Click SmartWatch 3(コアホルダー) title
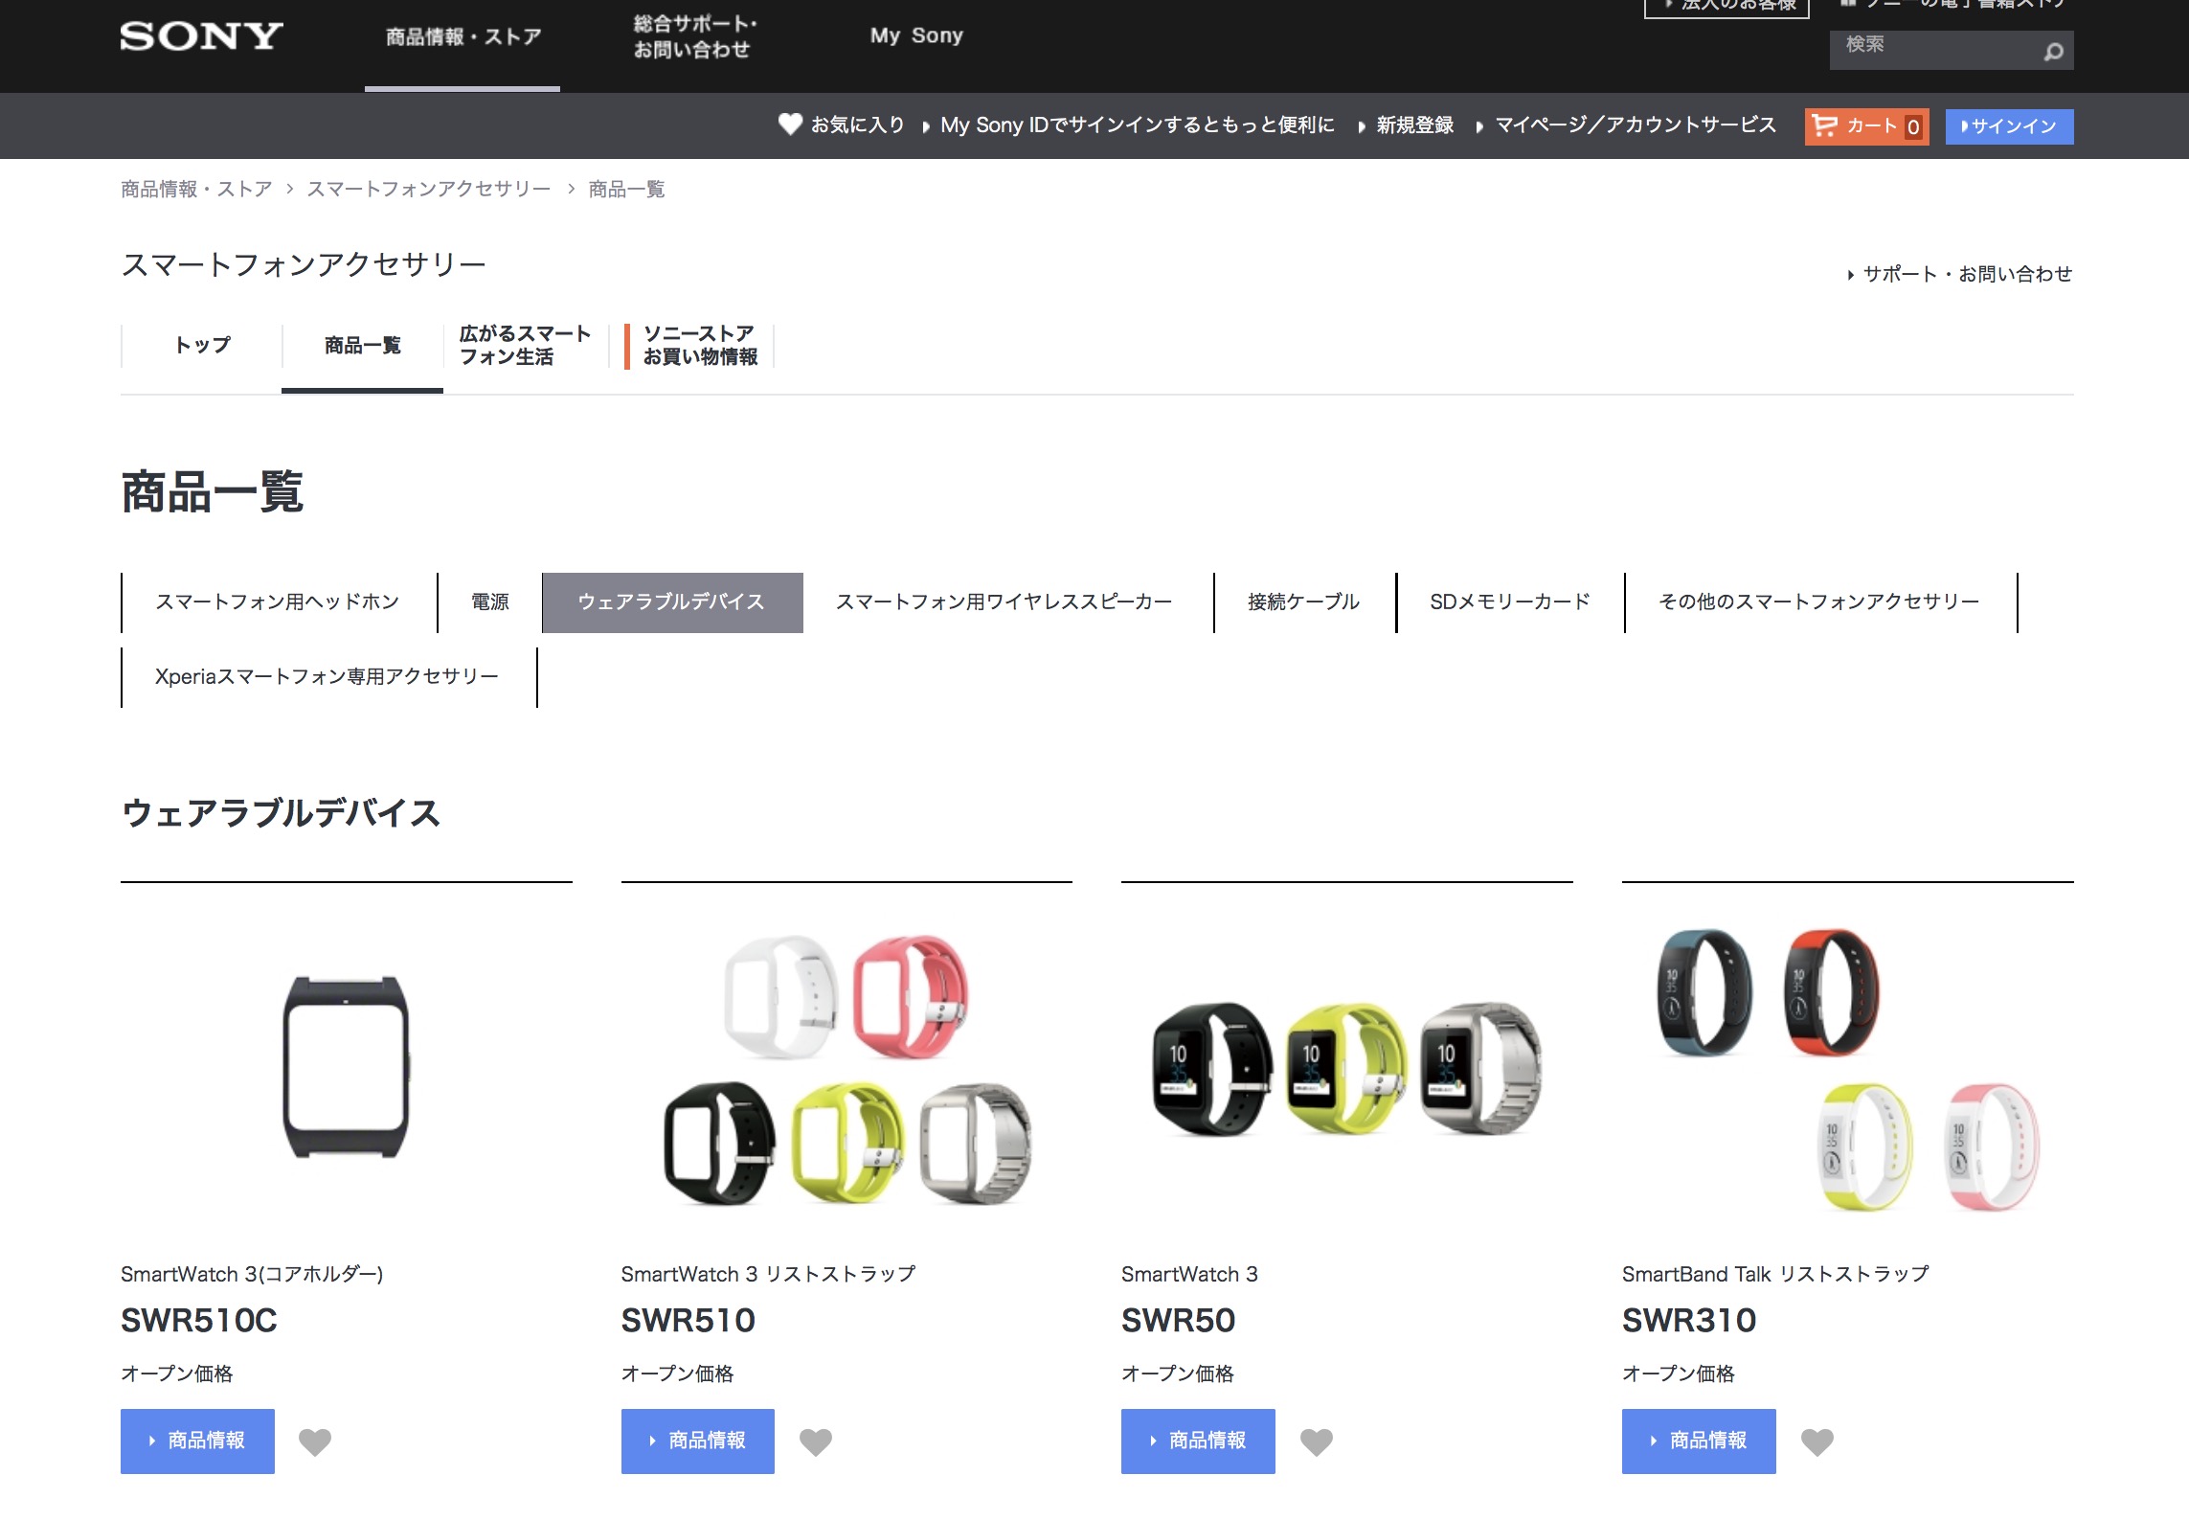The image size is (2189, 1521). click(252, 1274)
